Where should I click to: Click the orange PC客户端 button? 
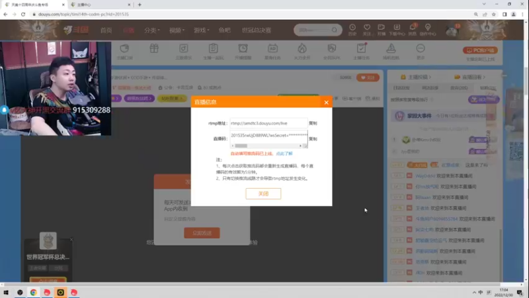[480, 50]
